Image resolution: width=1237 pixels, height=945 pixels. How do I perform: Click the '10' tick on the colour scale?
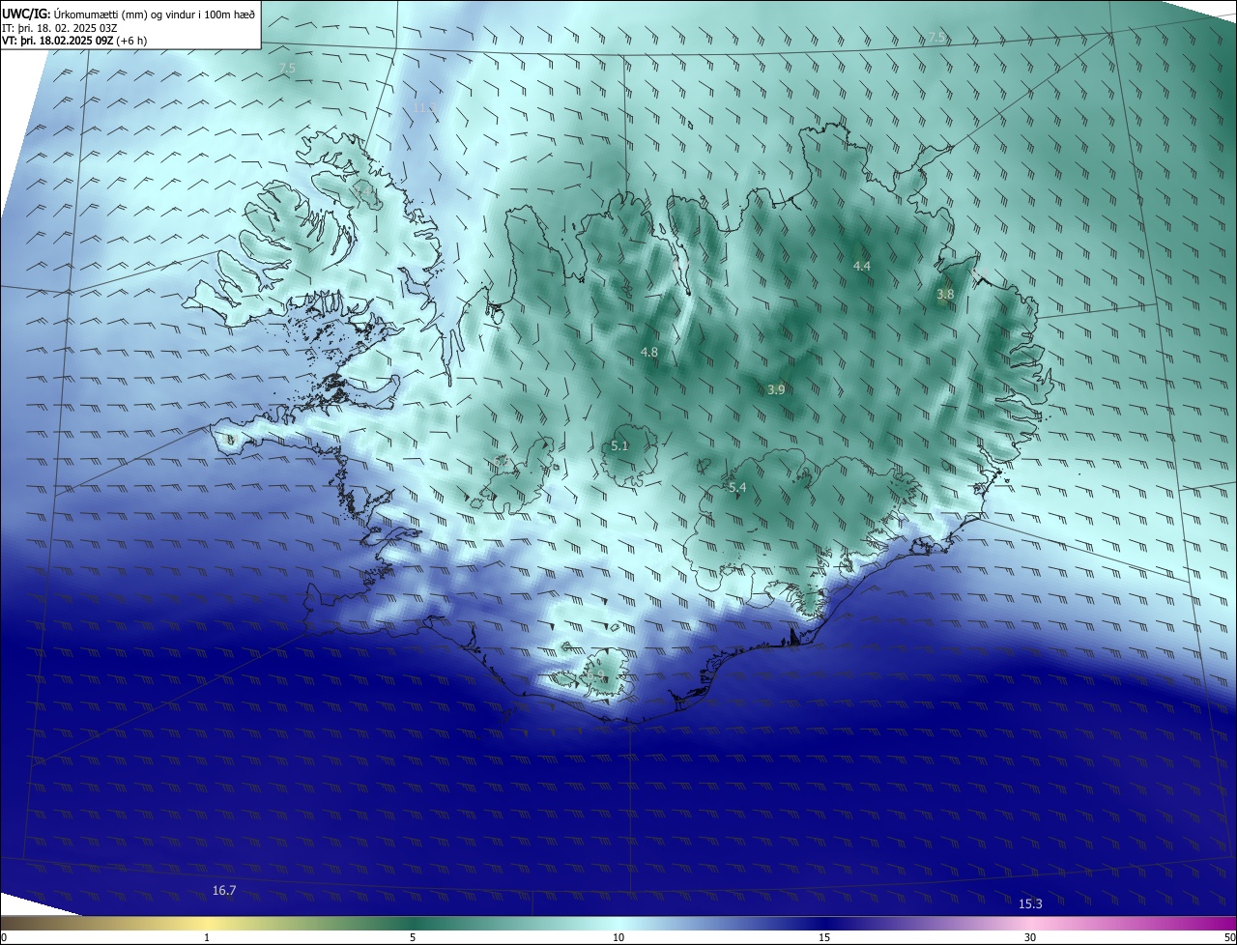618,937
